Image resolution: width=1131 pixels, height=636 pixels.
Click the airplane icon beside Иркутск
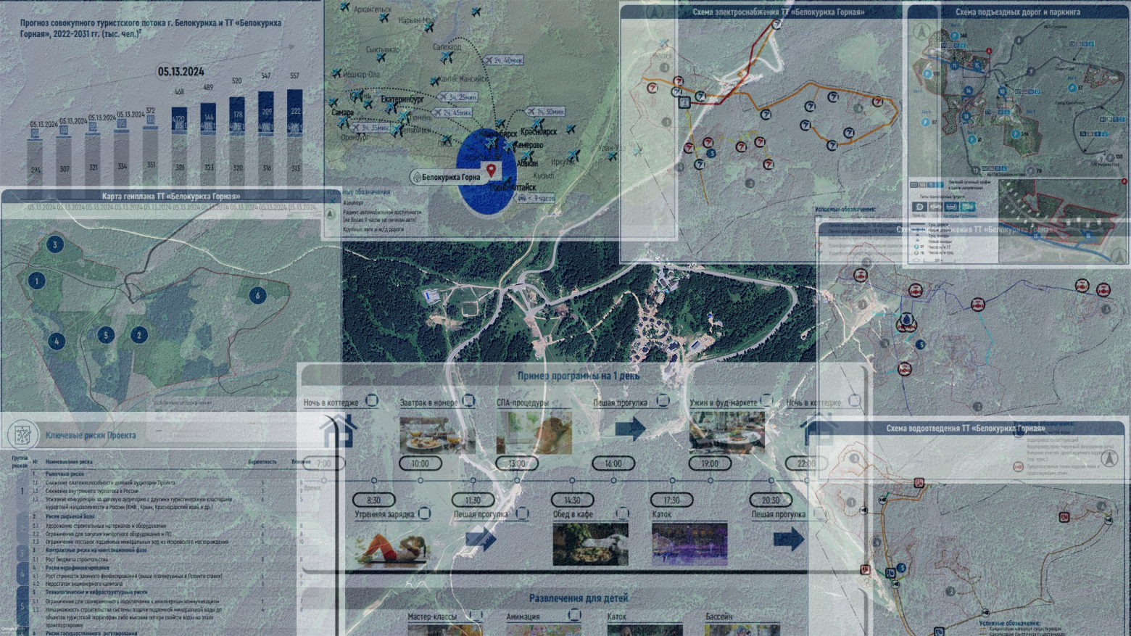pos(574,155)
